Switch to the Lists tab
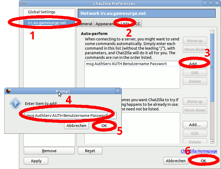Screen dimensions: 221x169 click(125, 24)
